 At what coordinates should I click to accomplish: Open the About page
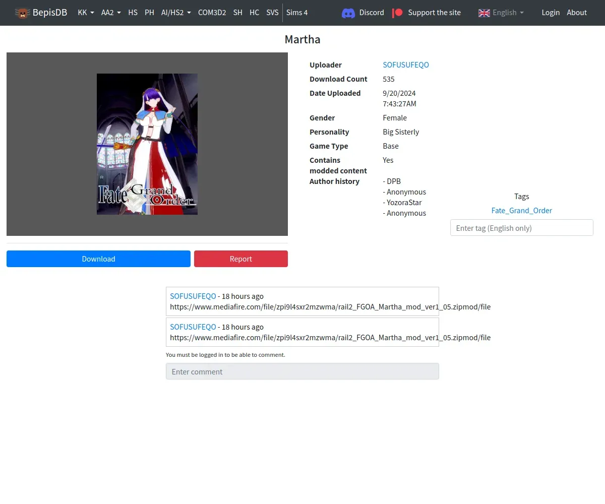click(x=577, y=13)
